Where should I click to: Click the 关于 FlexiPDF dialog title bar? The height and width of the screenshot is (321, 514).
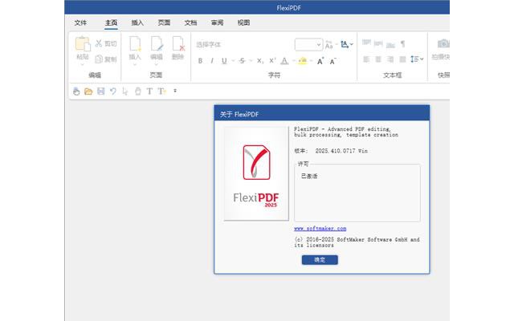(x=321, y=114)
